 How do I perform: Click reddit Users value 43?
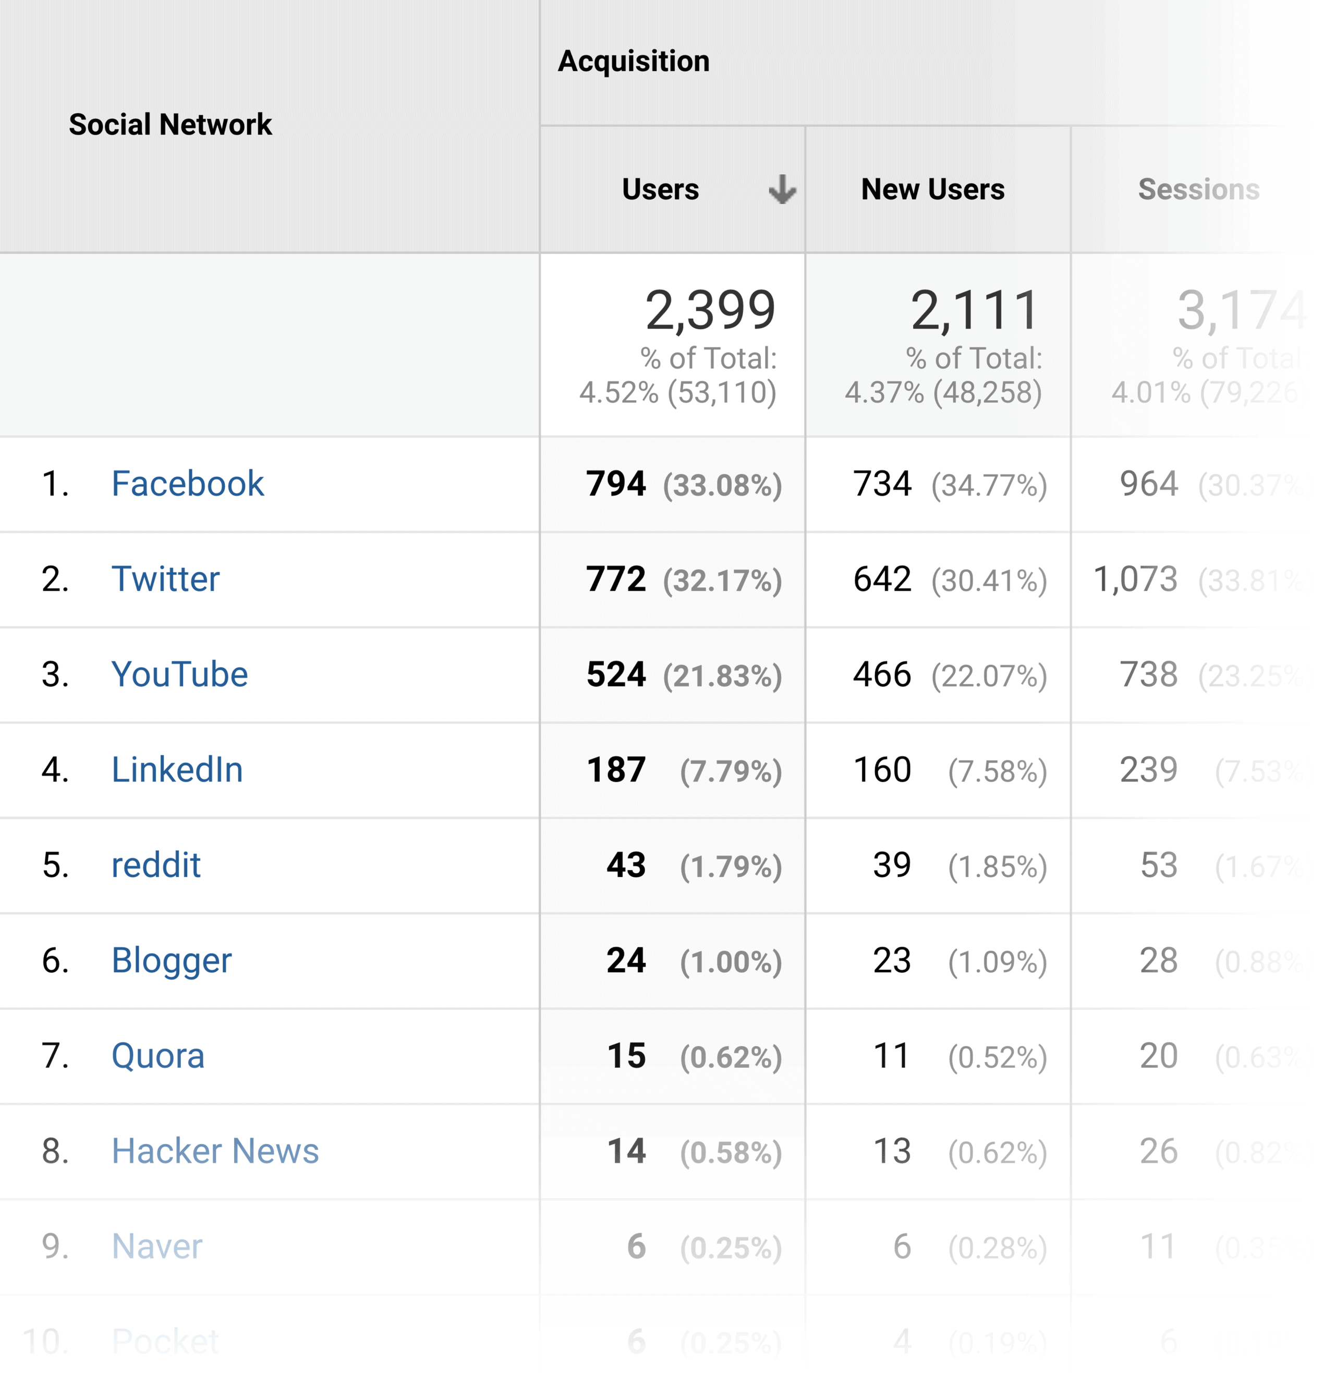point(625,865)
